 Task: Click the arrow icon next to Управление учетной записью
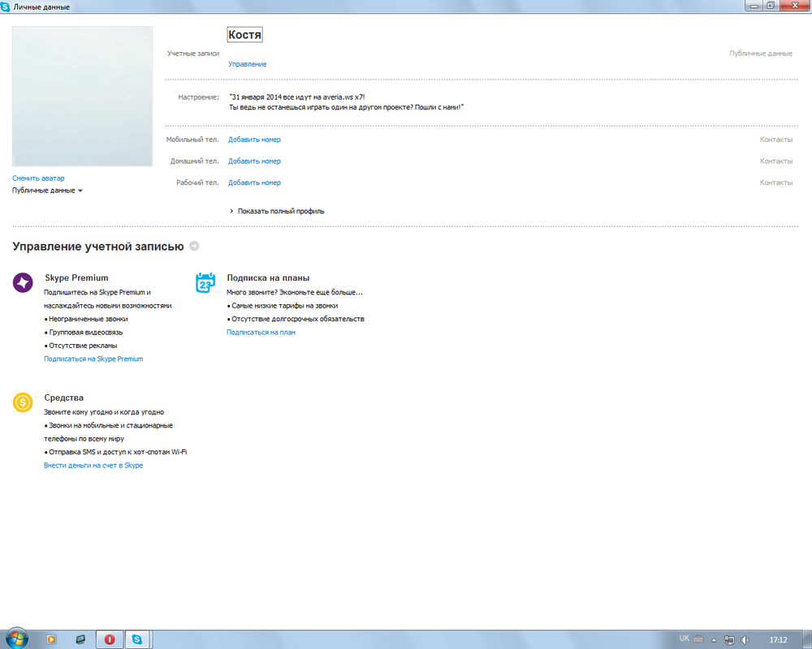(x=194, y=246)
